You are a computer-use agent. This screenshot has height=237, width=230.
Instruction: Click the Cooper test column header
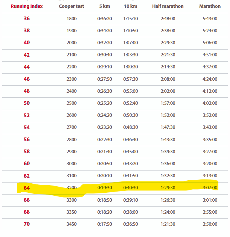[71, 6]
